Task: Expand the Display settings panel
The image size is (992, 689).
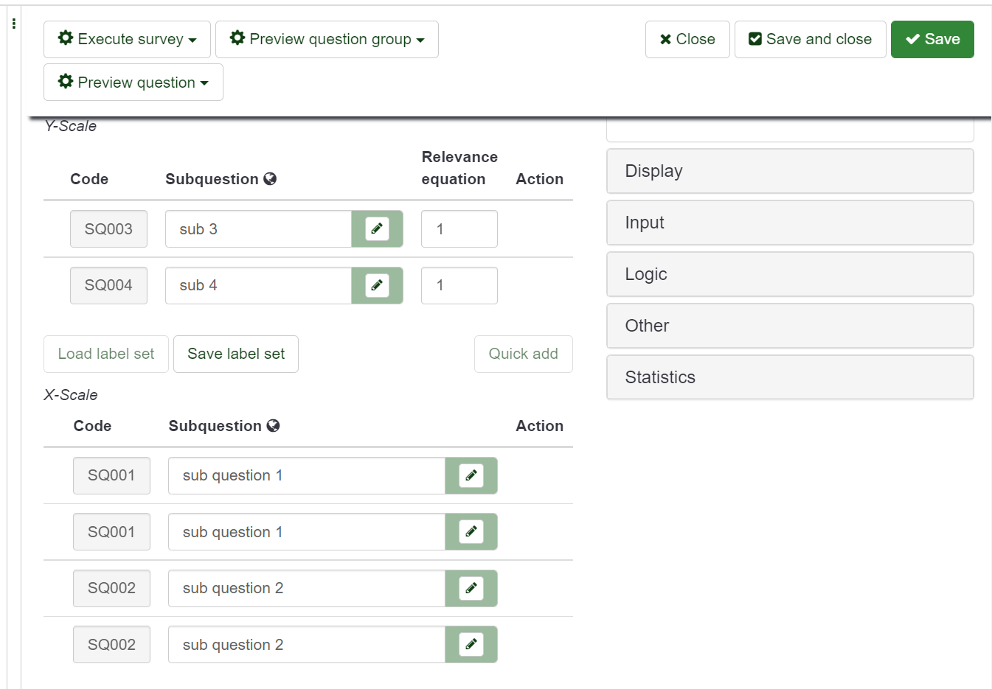Action: [x=789, y=171]
